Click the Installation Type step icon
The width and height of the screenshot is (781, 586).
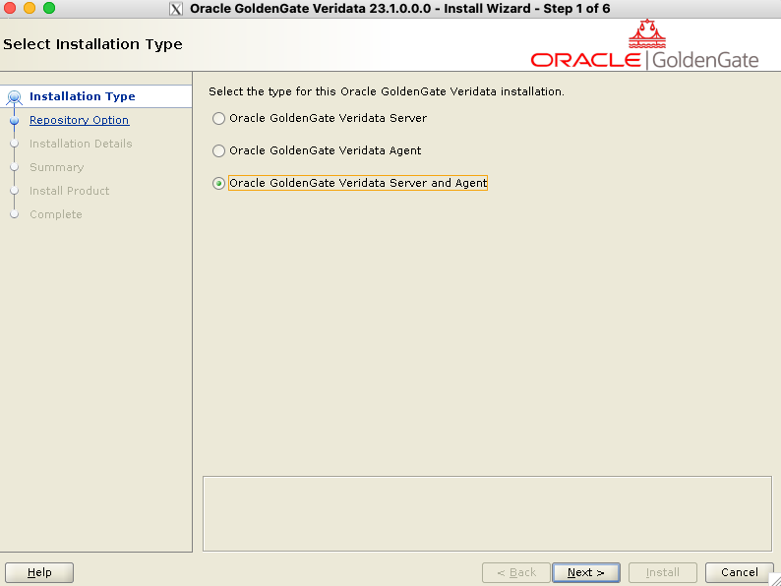(14, 97)
